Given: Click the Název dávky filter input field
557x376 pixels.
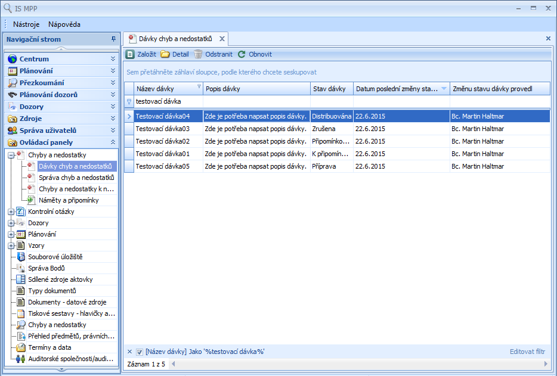Looking at the screenshot, I should point(168,101).
